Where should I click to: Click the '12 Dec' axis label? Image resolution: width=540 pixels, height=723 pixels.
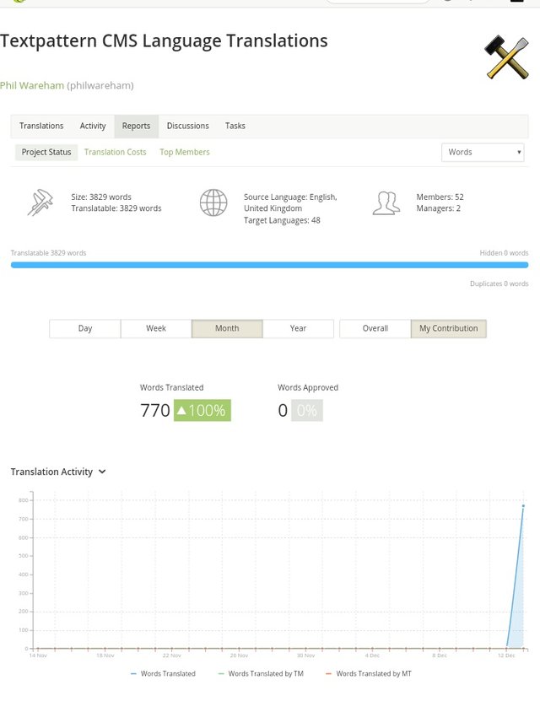[x=506, y=656]
